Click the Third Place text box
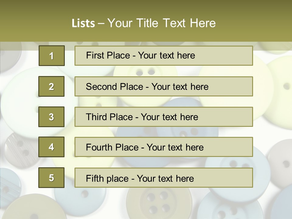 tap(164, 117)
